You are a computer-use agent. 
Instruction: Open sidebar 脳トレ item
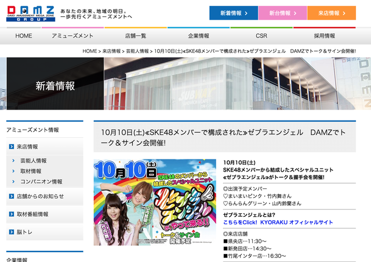pyautogui.click(x=45, y=232)
